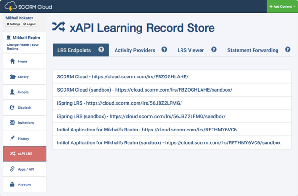This screenshot has height=196, width=298.
Task: Click the help icon next to LRS Viewer
Action: pos(214,49)
